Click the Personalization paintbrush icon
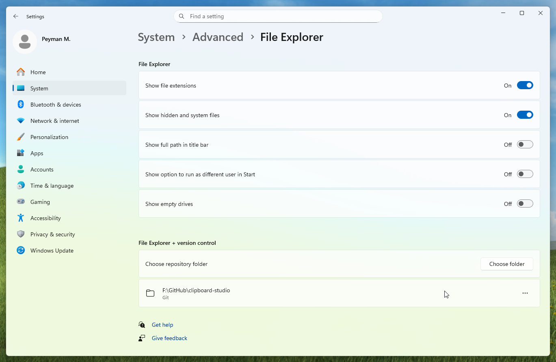Image resolution: width=556 pixels, height=362 pixels. pyautogui.click(x=21, y=137)
